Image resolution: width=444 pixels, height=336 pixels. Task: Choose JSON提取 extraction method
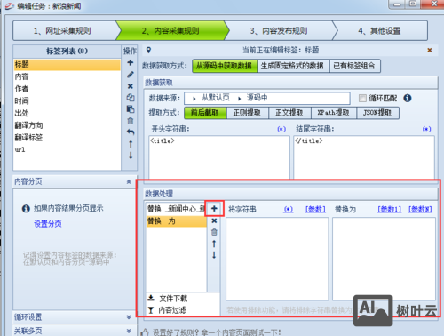pos(377,113)
